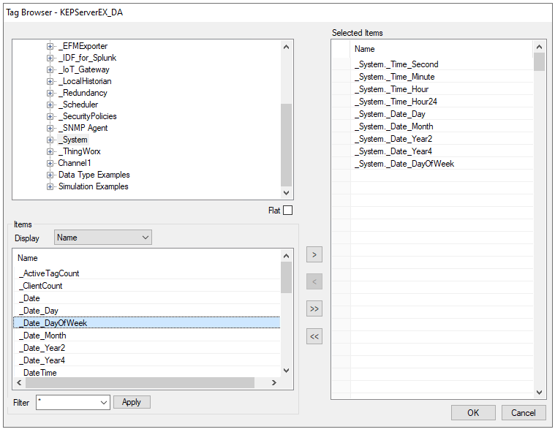Select _System._Time_Hour in Selected Items
The image size is (555, 432).
click(x=433, y=89)
